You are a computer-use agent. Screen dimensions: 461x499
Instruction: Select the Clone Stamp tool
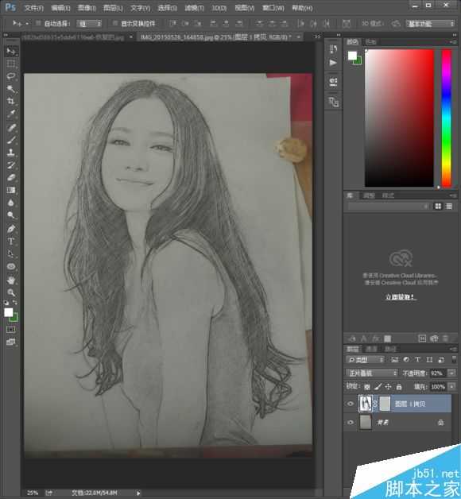click(11, 152)
